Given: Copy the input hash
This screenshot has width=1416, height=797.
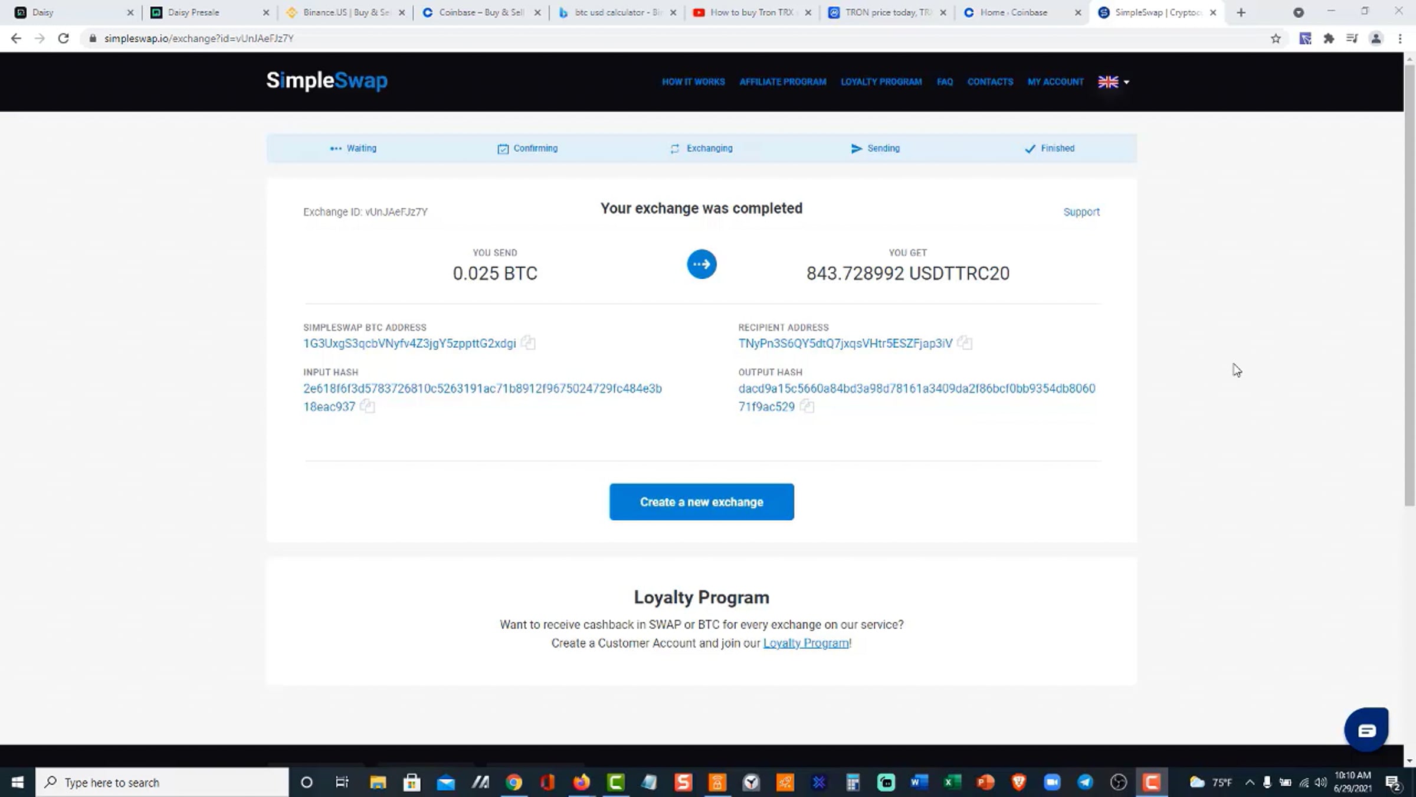Looking at the screenshot, I should coord(367,406).
